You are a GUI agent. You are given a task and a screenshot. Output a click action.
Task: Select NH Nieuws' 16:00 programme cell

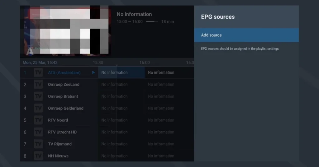coord(169,156)
